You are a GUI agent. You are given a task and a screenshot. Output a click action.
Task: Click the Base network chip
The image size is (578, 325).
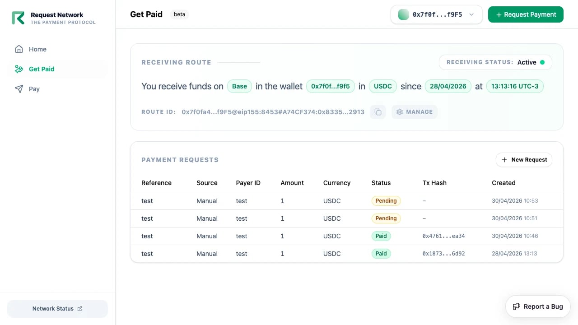(x=239, y=86)
